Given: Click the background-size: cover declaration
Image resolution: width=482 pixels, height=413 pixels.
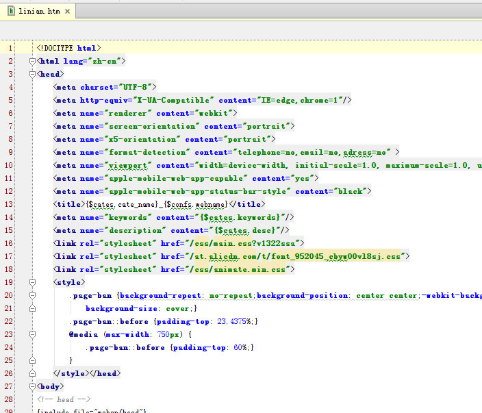Looking at the screenshot, I should (140, 309).
